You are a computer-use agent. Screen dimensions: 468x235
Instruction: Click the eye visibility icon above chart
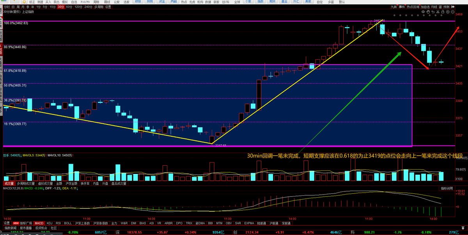tap(423, 12)
